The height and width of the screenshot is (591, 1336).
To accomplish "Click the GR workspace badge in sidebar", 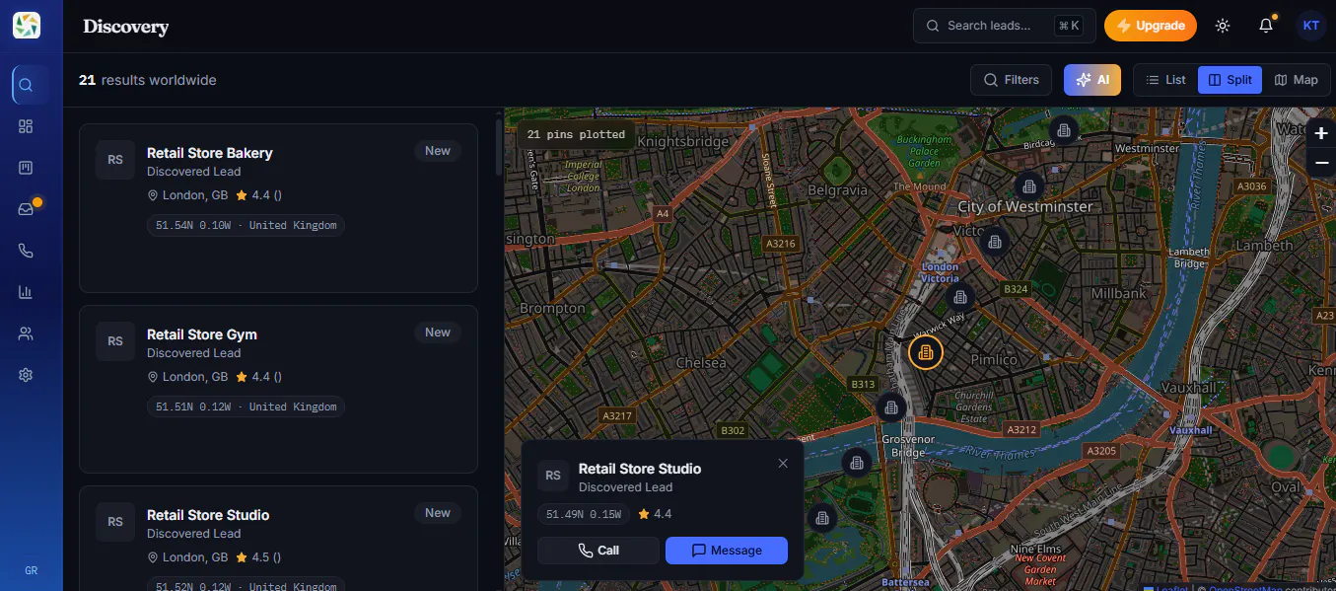I will tap(31, 570).
